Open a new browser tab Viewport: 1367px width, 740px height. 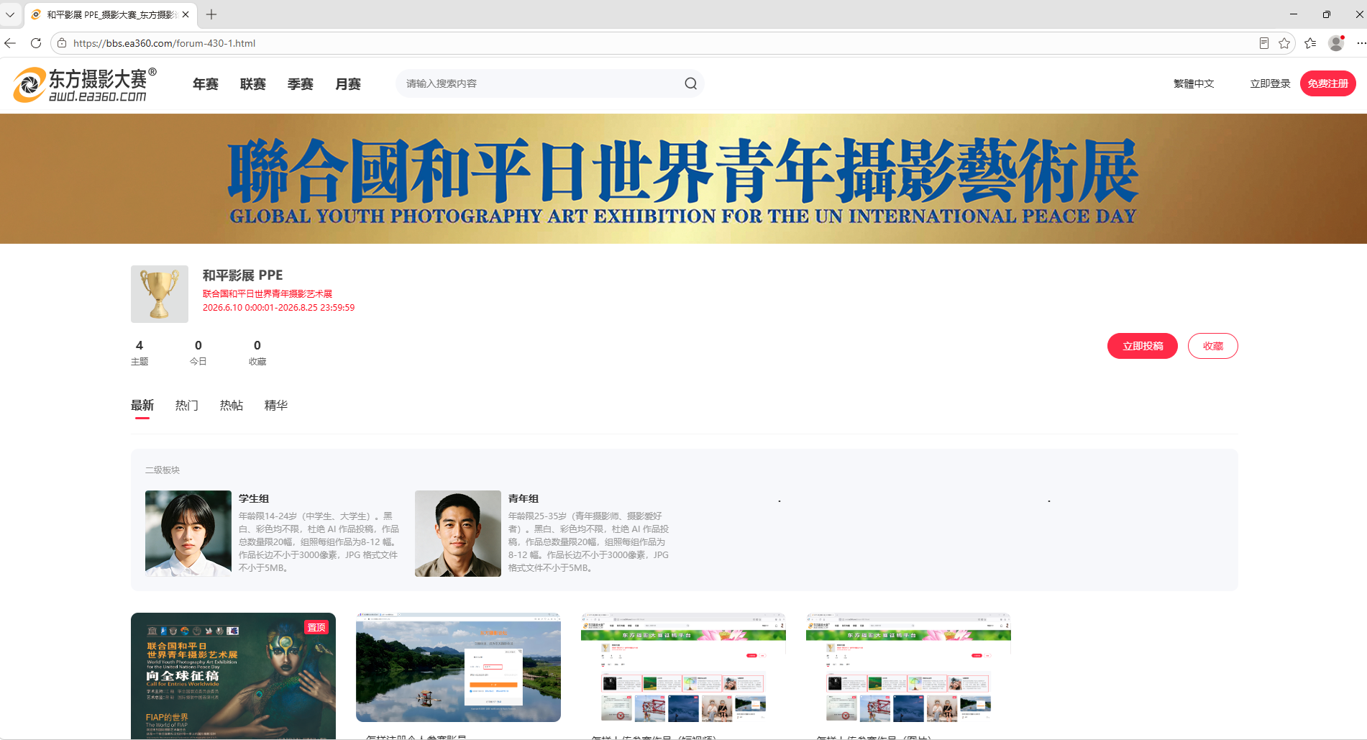click(x=211, y=14)
